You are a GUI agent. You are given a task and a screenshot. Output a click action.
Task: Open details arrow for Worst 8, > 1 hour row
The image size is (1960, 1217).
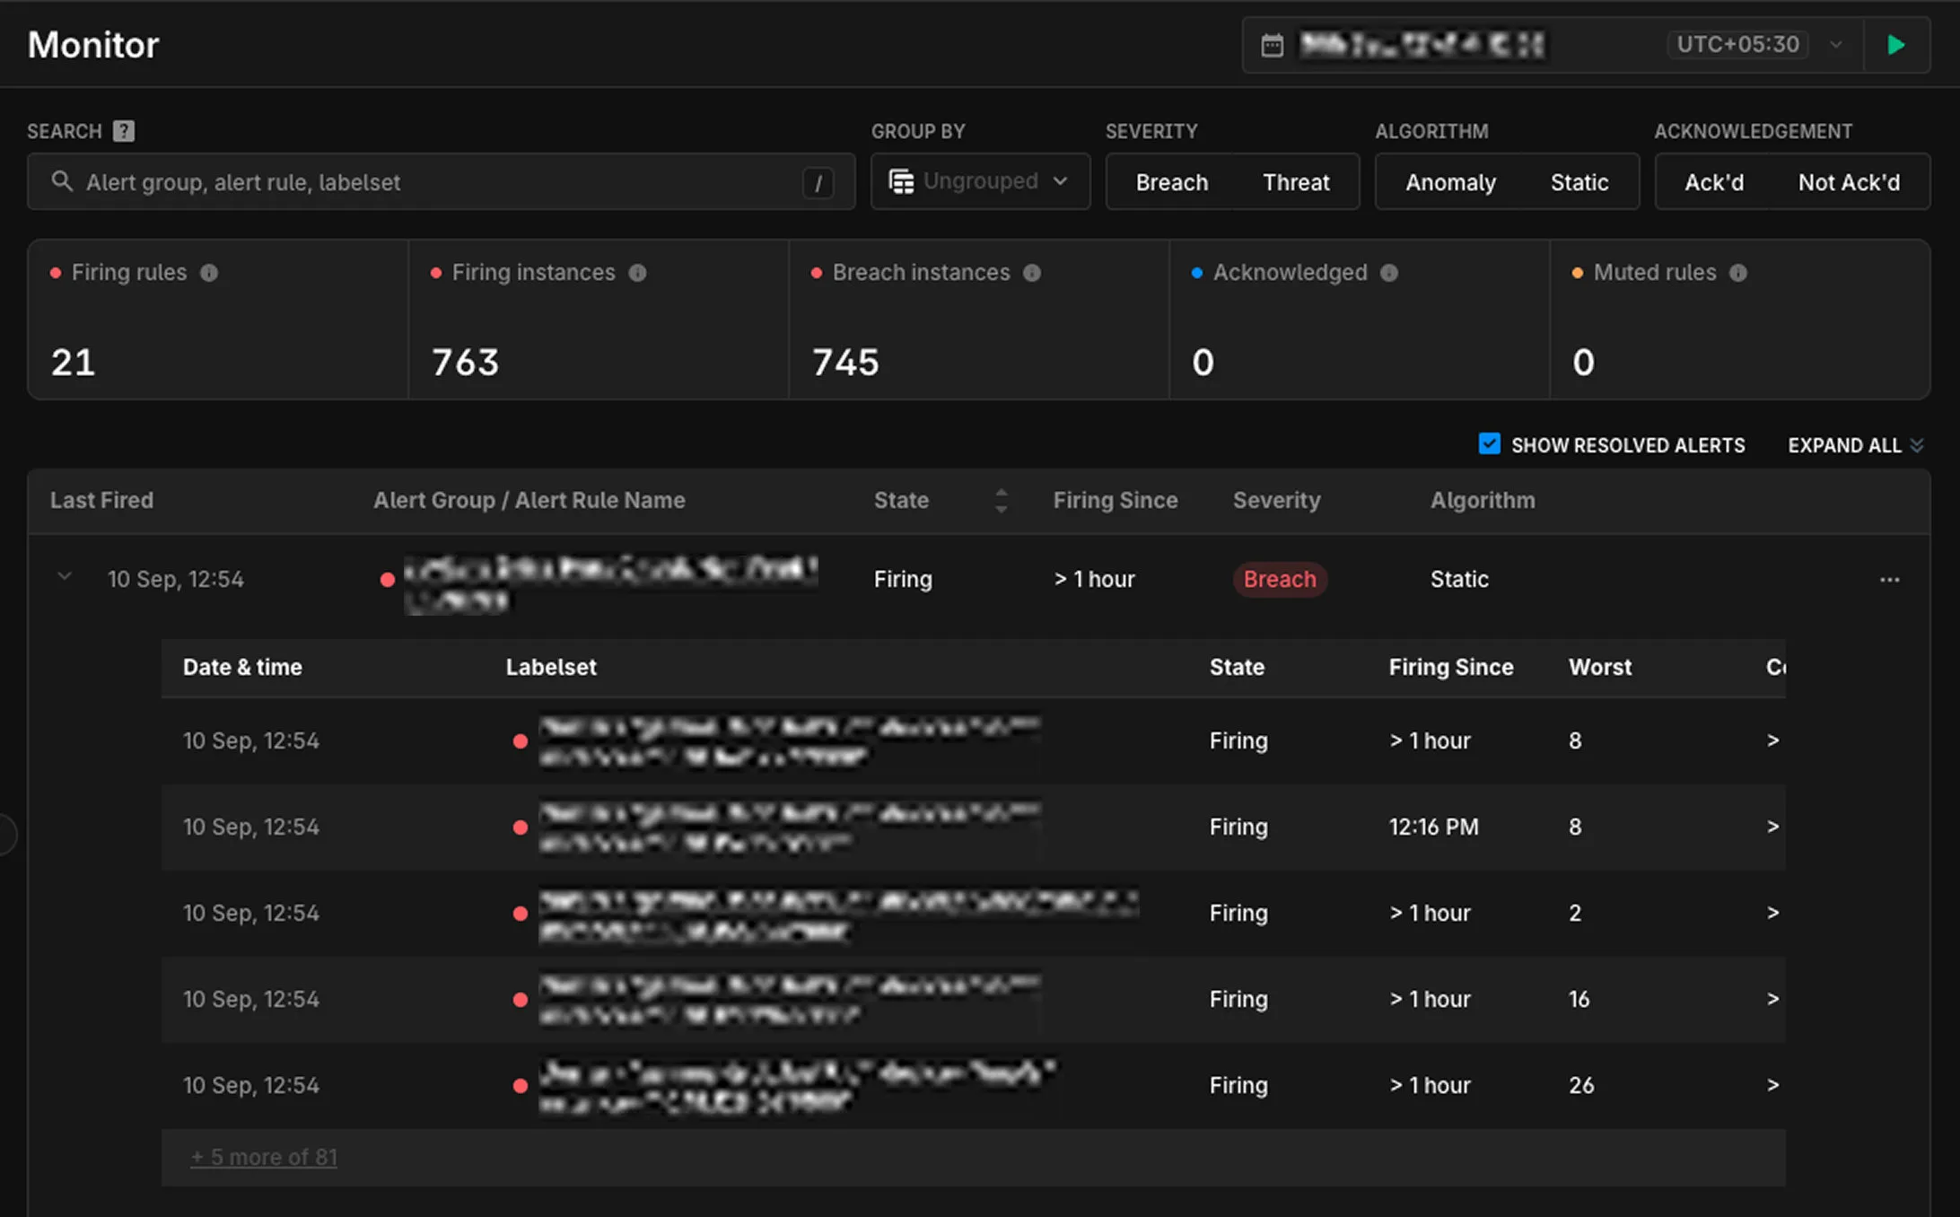click(x=1772, y=740)
